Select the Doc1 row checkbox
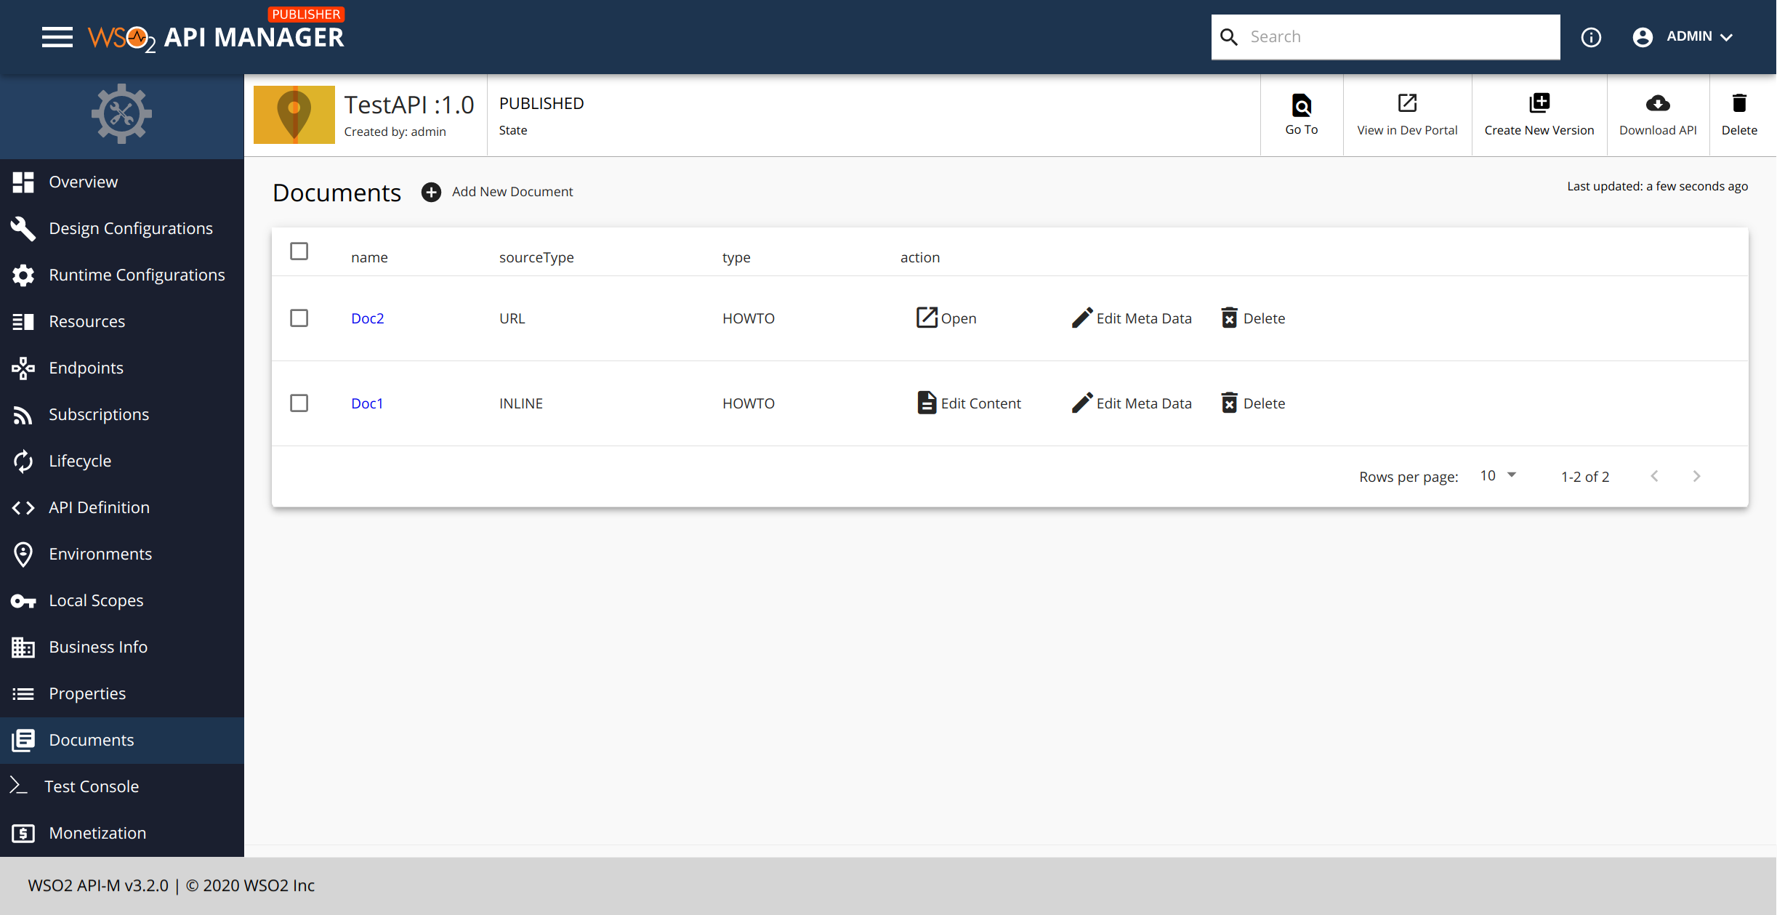Screen dimensions: 1777x915 (x=299, y=403)
